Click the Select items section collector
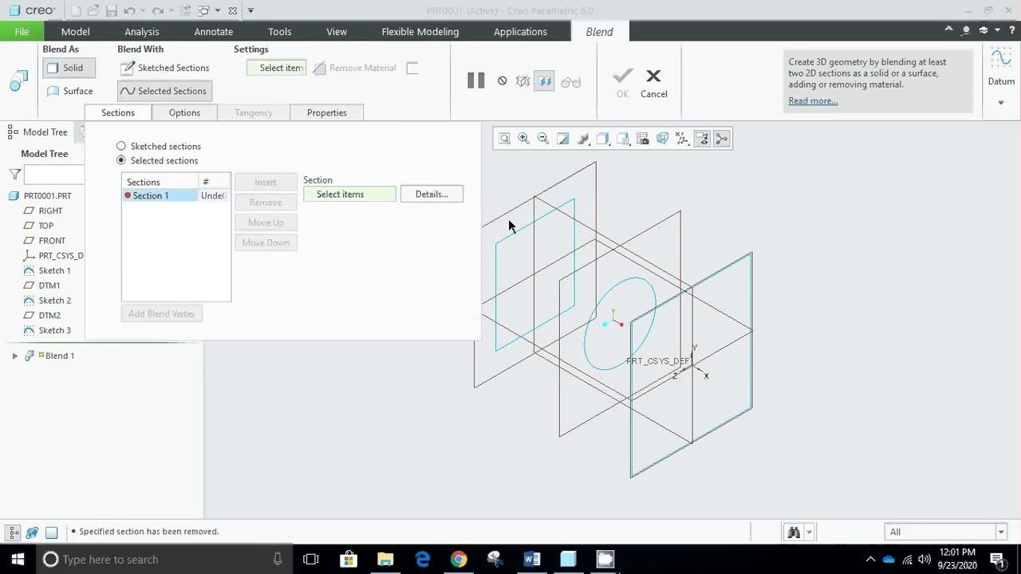1021x574 pixels. click(x=349, y=195)
